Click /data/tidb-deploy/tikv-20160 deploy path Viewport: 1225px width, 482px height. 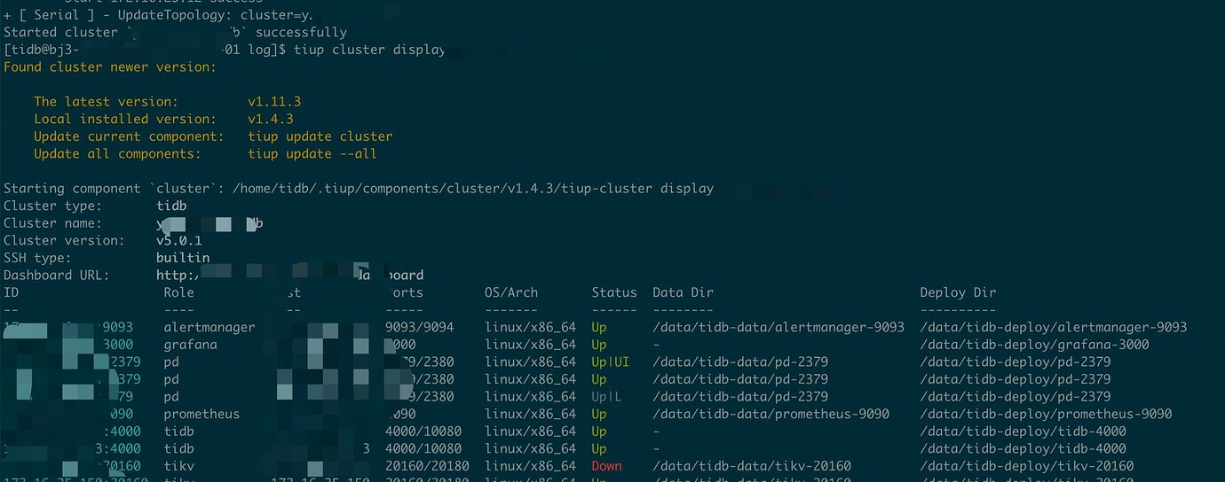(x=1026, y=466)
